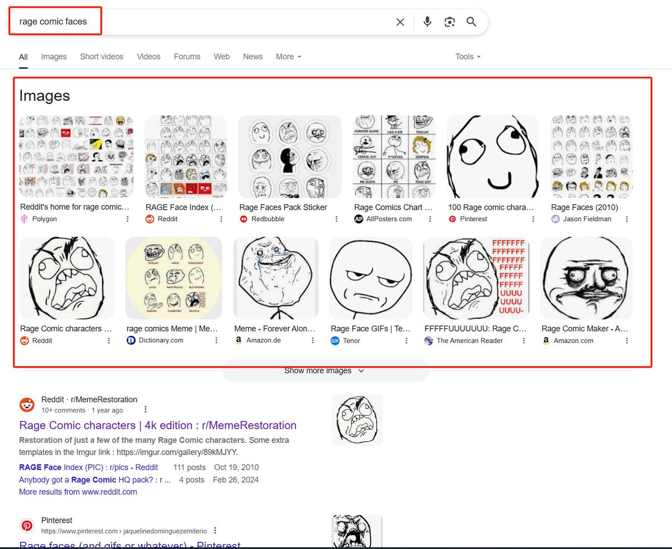This screenshot has width=672, height=549.
Task: Open three-dot menu for Jason Fieldman result
Action: pos(627,219)
